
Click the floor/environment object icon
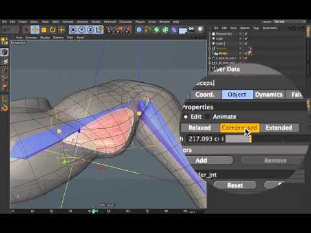click(x=183, y=30)
